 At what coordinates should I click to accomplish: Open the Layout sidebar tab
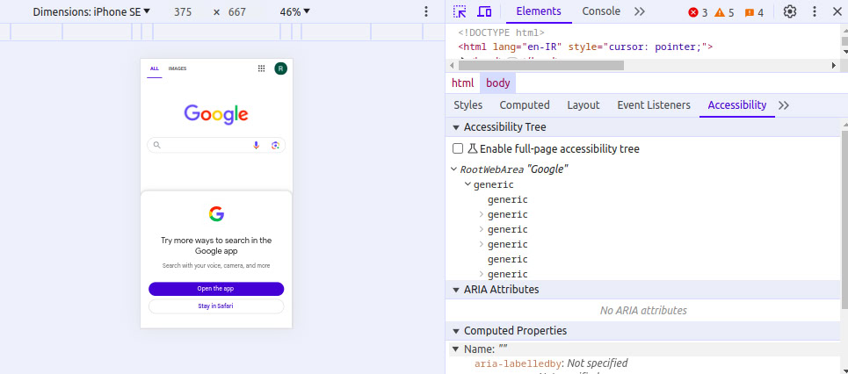click(583, 105)
